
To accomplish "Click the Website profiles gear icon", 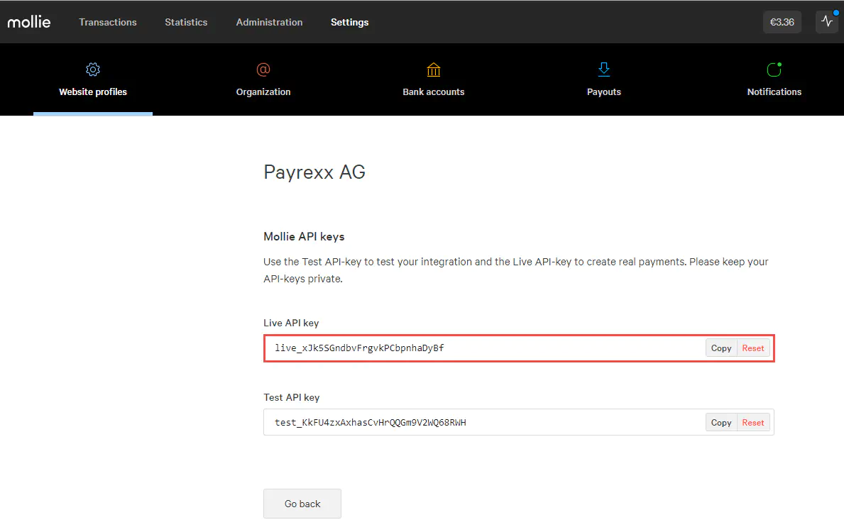I will [x=93, y=70].
